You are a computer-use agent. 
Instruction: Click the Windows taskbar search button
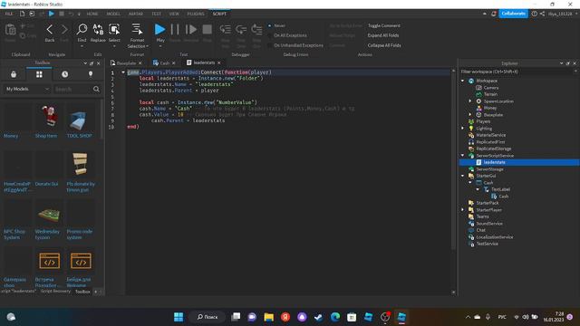point(208,317)
